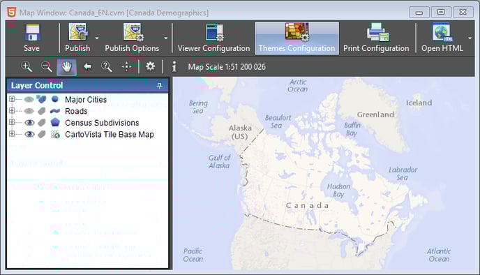Screen dimensions: 480x275
Task: Click Print Configuration button
Action: [376, 38]
